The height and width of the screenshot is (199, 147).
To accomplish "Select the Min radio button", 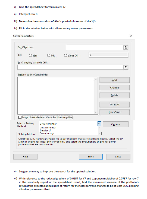I will 49,55.
